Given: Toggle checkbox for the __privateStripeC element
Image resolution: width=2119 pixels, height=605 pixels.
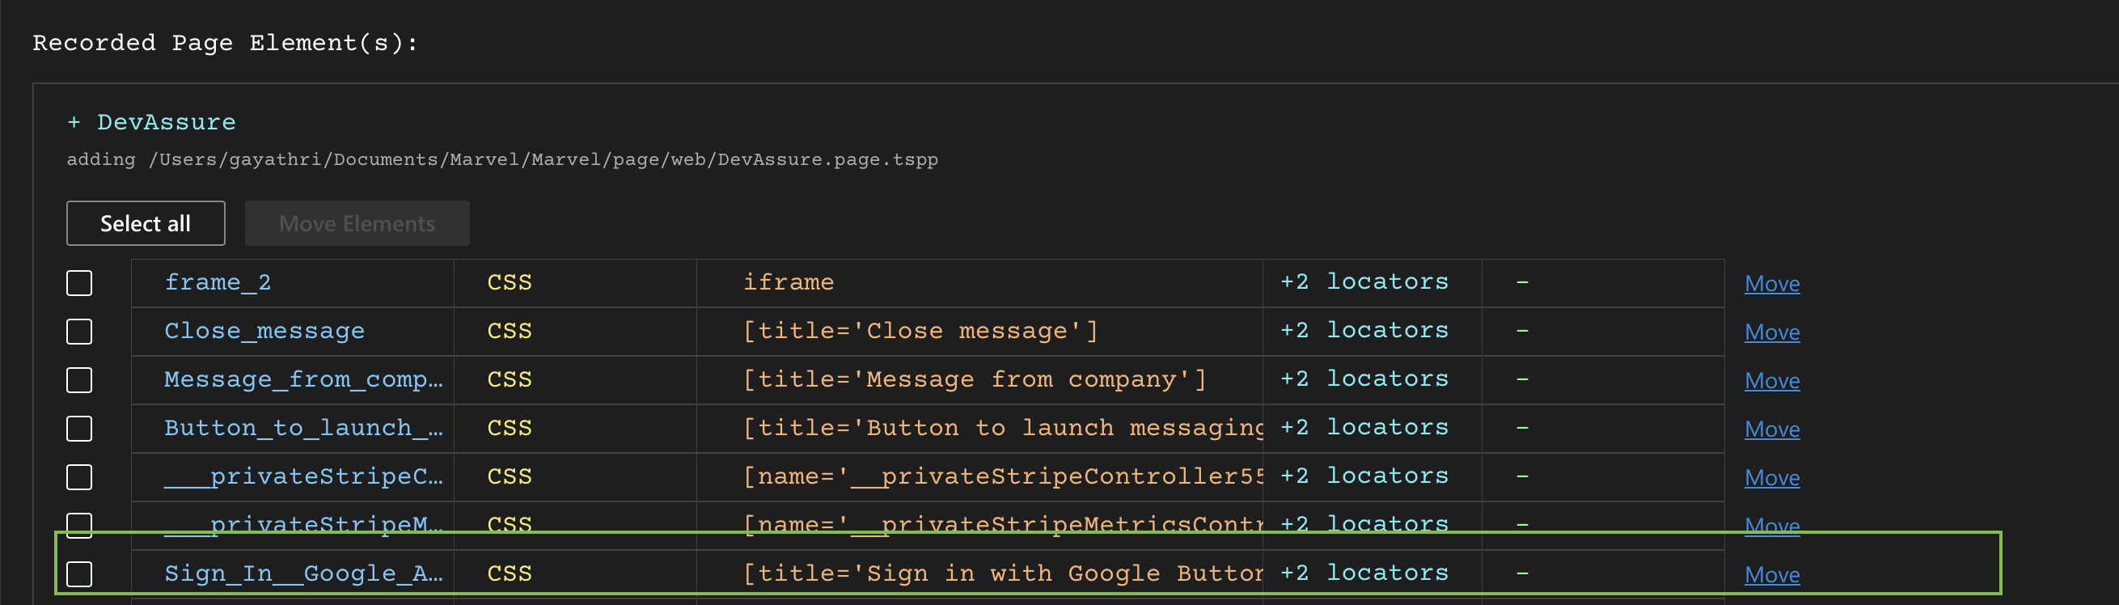Looking at the screenshot, I should 79,477.
